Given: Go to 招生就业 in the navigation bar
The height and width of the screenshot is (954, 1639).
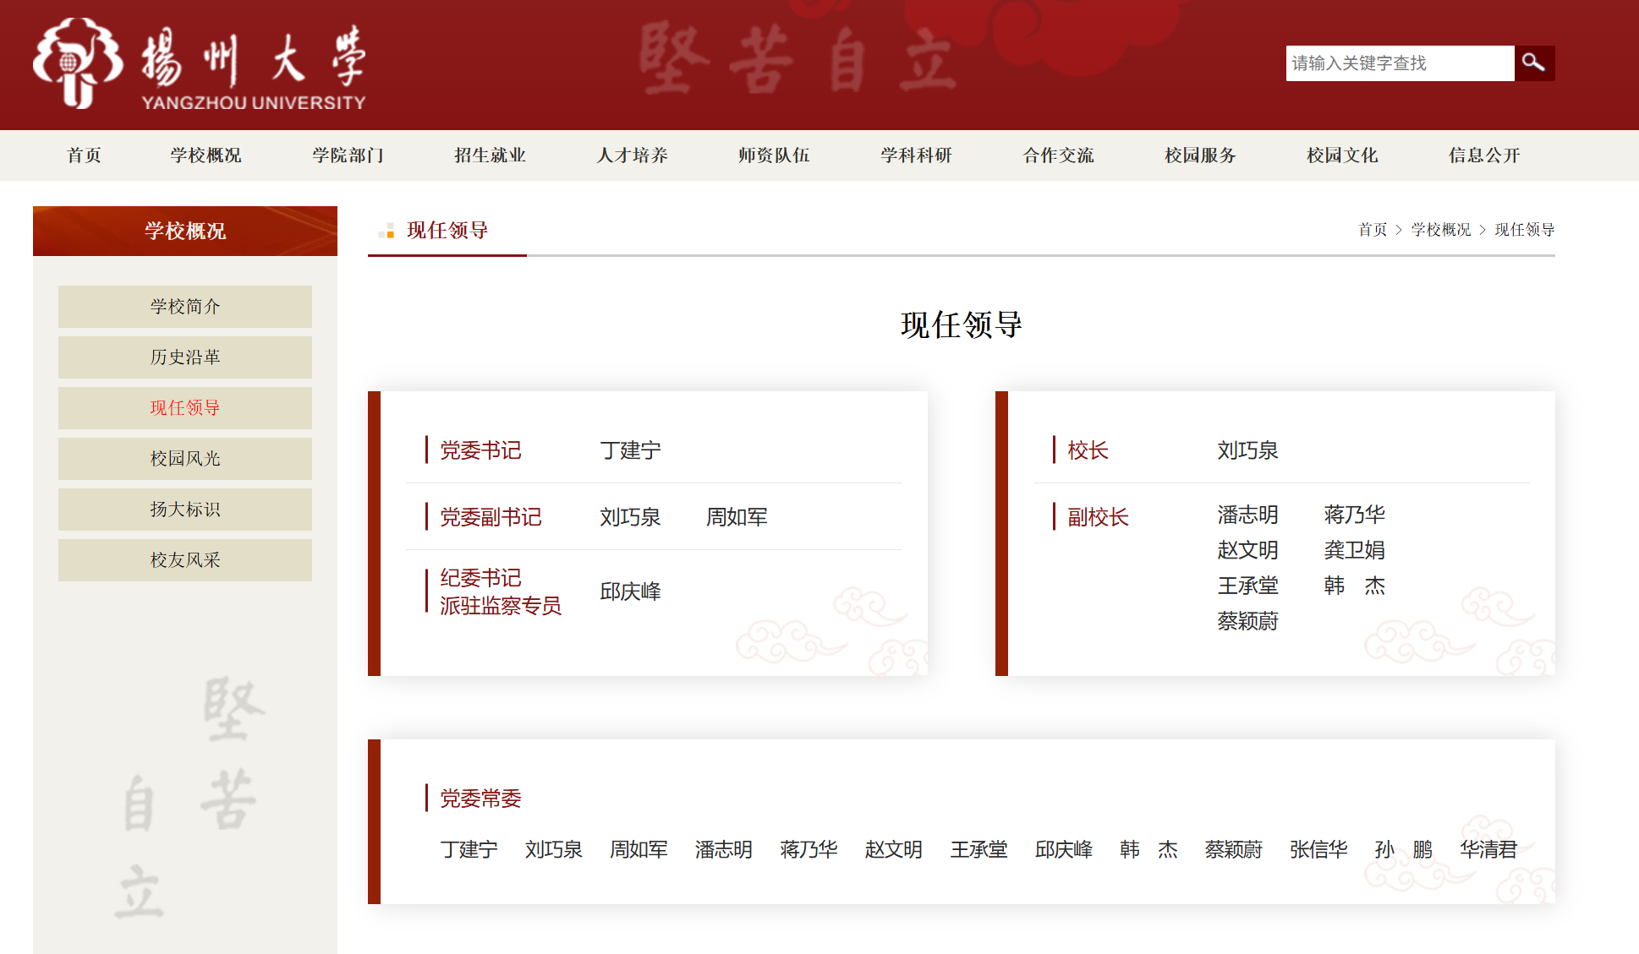Looking at the screenshot, I should pyautogui.click(x=490, y=155).
